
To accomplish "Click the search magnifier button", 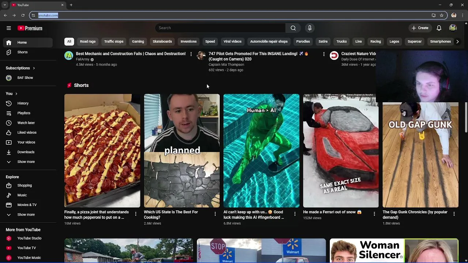I will [x=293, y=28].
